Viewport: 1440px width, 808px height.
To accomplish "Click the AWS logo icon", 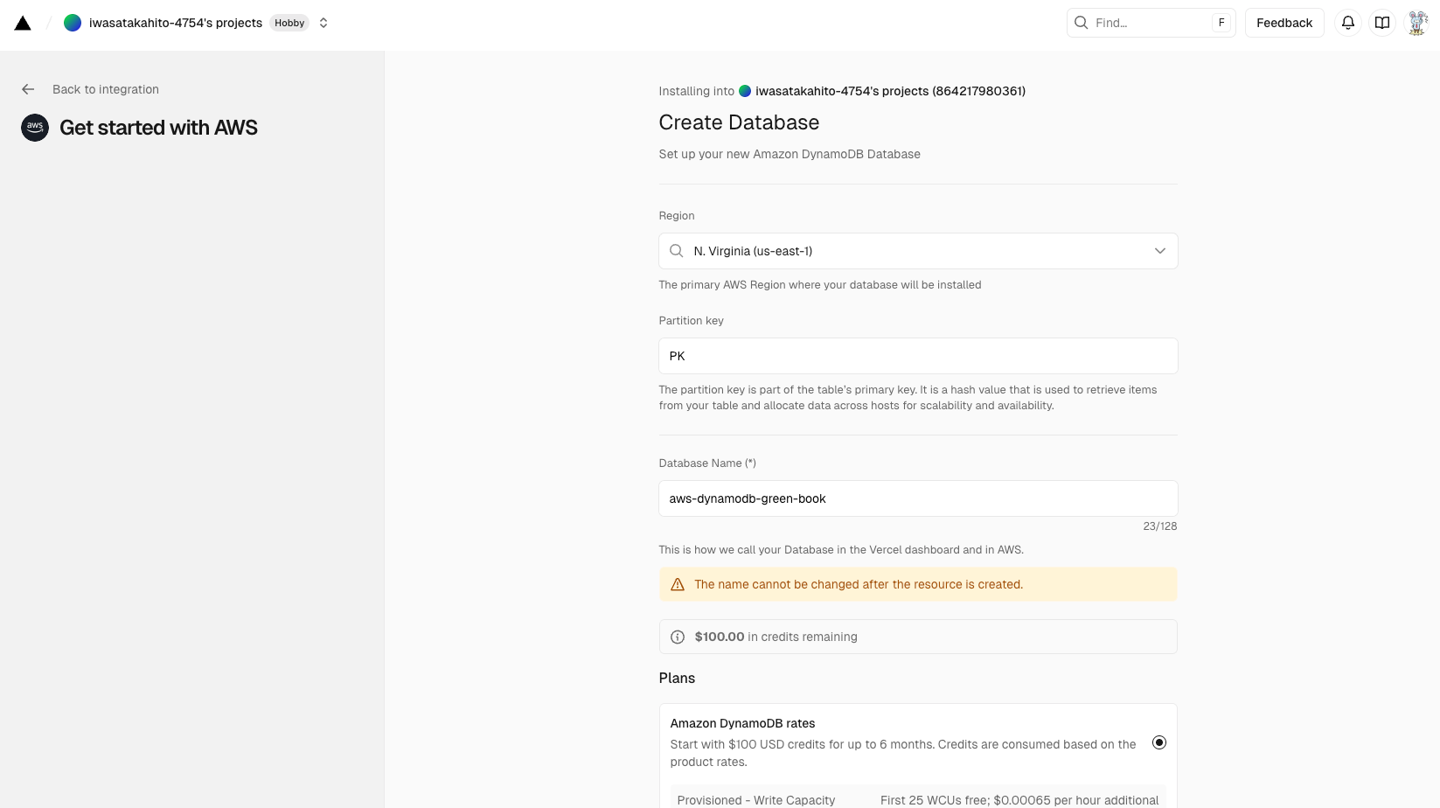I will click(35, 128).
